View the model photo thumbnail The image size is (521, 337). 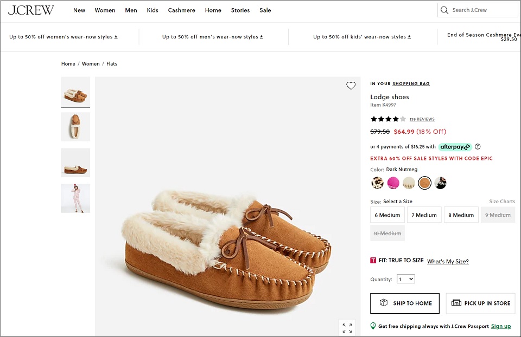(x=75, y=198)
